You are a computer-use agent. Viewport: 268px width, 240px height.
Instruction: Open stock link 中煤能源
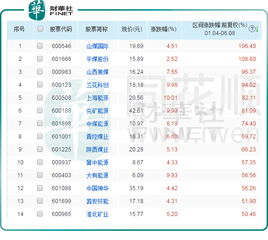click(x=97, y=124)
